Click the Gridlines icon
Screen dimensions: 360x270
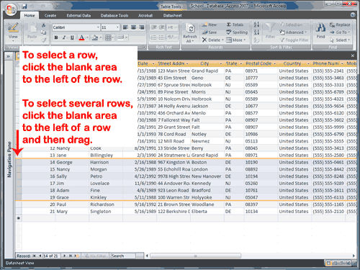[108, 37]
